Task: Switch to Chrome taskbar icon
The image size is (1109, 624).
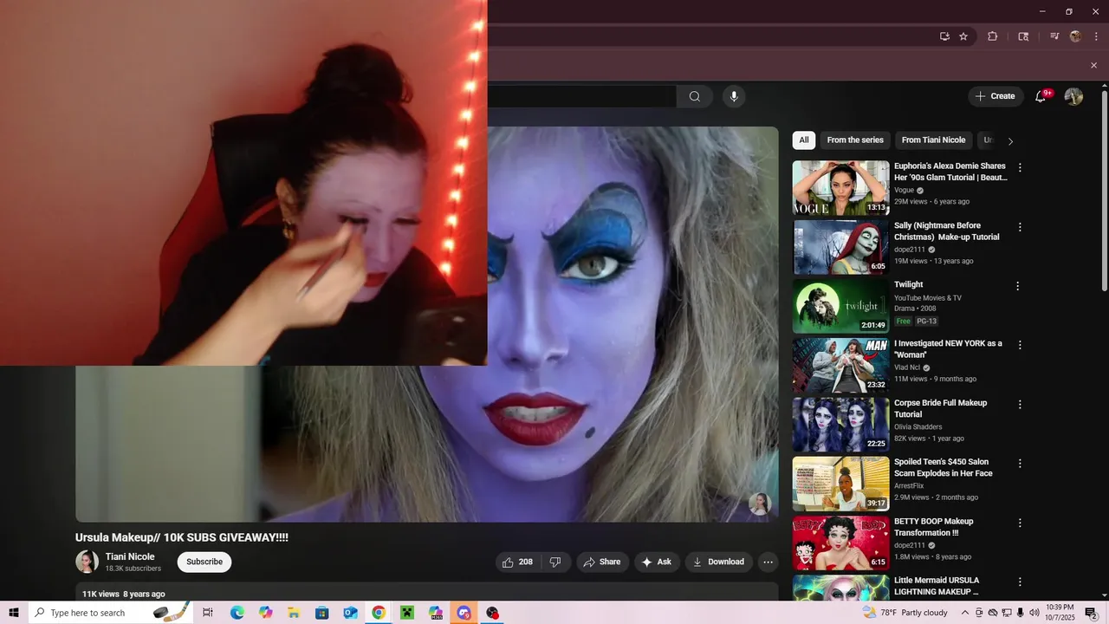Action: pyautogui.click(x=379, y=613)
